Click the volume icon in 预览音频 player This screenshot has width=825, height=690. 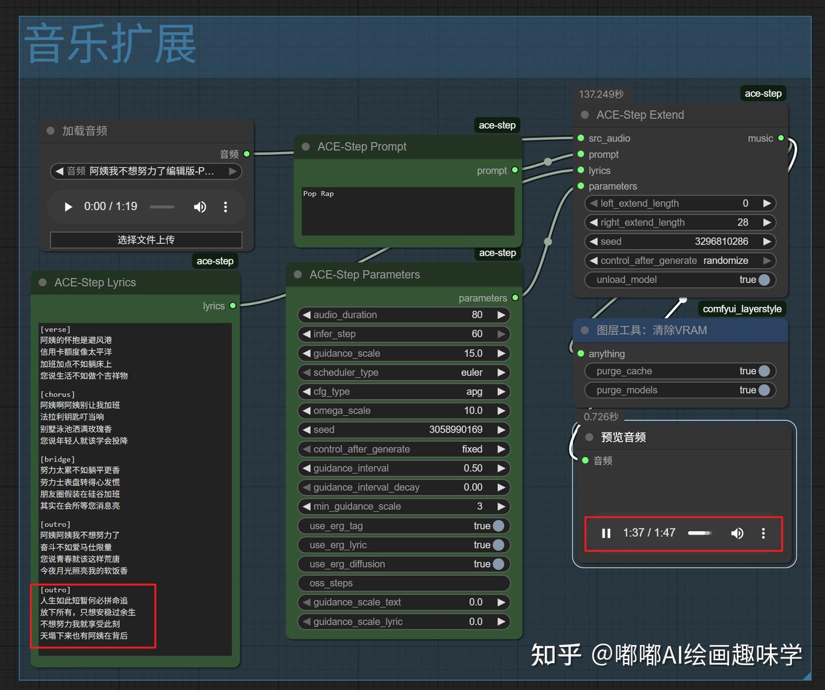pos(737,533)
